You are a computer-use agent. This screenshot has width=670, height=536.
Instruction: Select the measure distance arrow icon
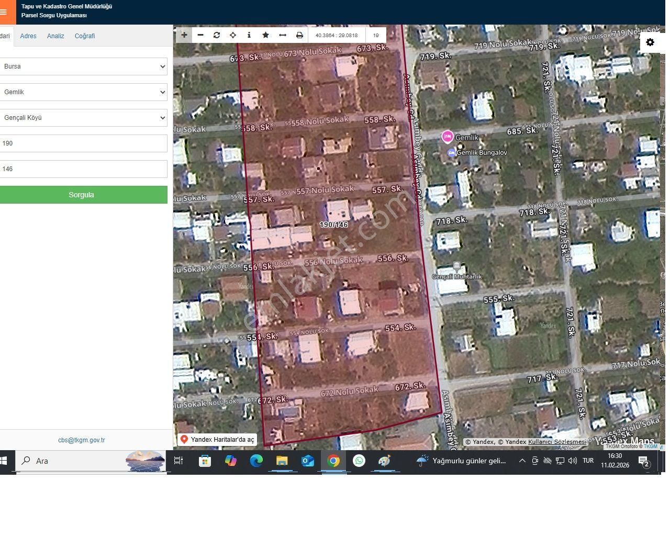tap(283, 35)
